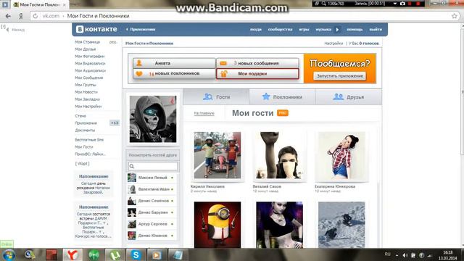The width and height of the screenshot is (464, 261).
Task: Click the orange PRO badge
Action: 283,113
